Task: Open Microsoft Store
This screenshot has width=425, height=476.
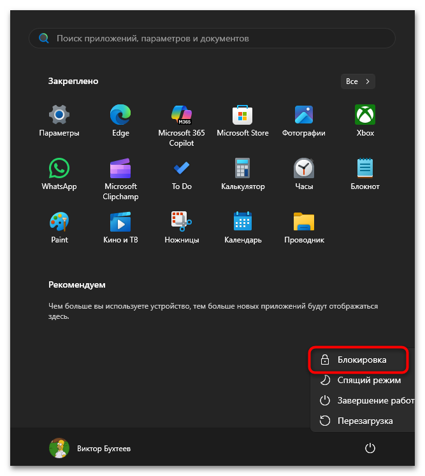Action: (243, 121)
